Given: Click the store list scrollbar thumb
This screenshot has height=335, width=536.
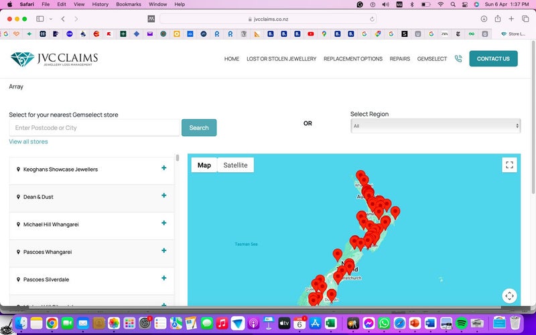Looking at the screenshot, I should (x=177, y=157).
